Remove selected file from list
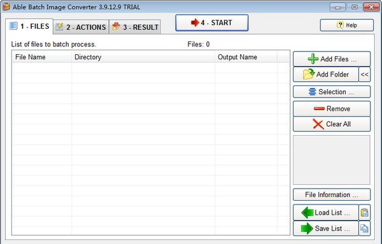 [332, 108]
